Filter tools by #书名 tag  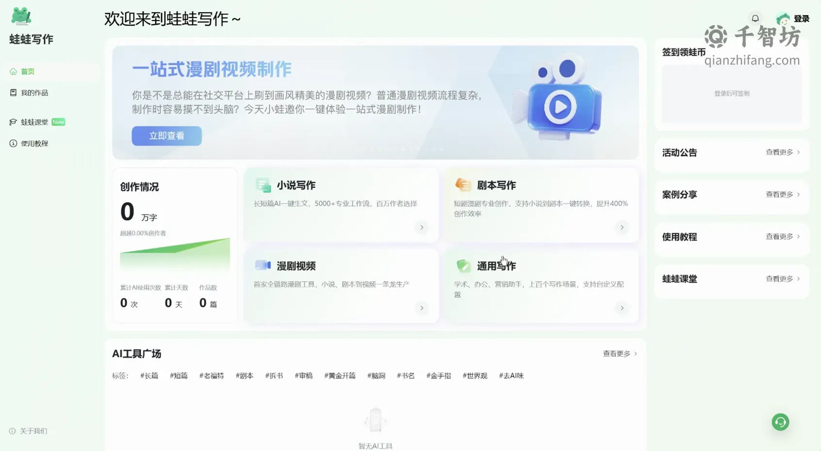tap(406, 375)
